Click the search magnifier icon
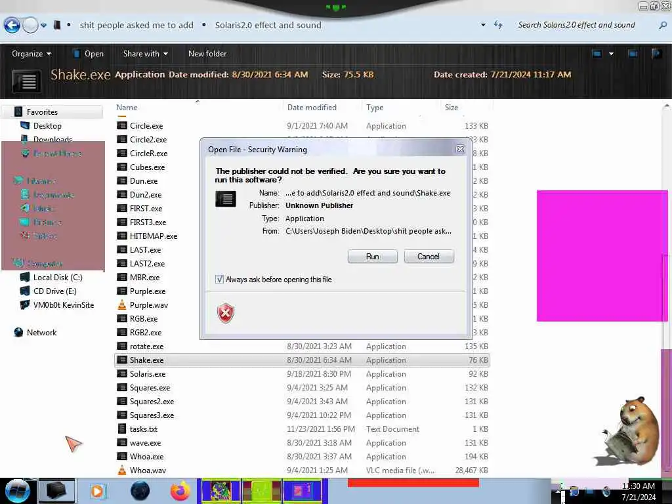The height and width of the screenshot is (504, 672). tap(663, 26)
